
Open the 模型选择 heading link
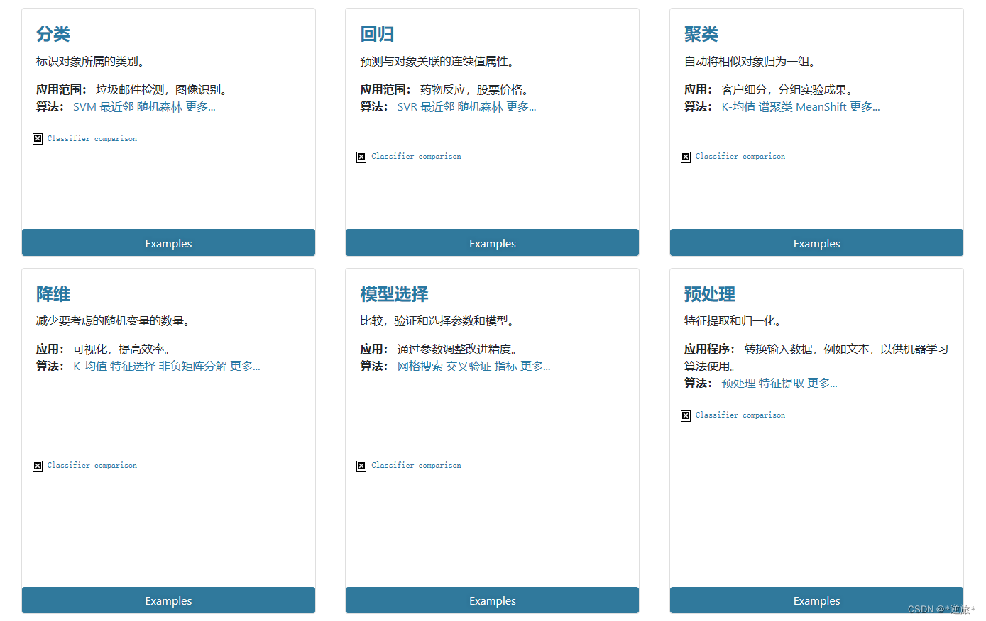pos(394,294)
